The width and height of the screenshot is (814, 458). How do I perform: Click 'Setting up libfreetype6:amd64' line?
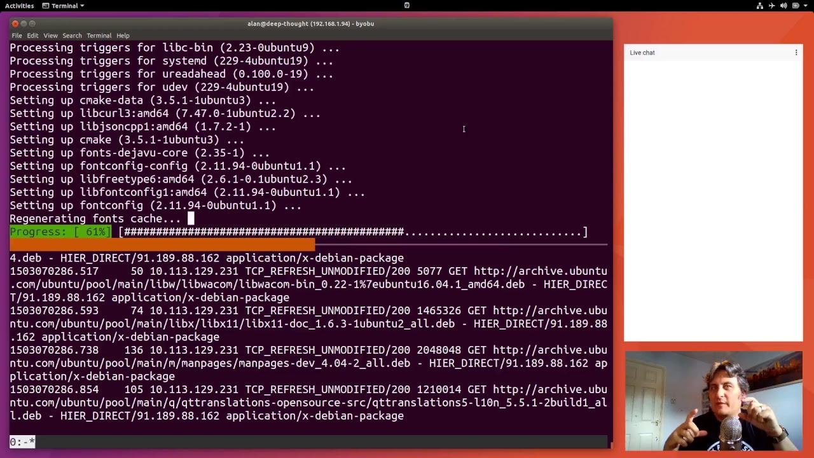coord(181,179)
